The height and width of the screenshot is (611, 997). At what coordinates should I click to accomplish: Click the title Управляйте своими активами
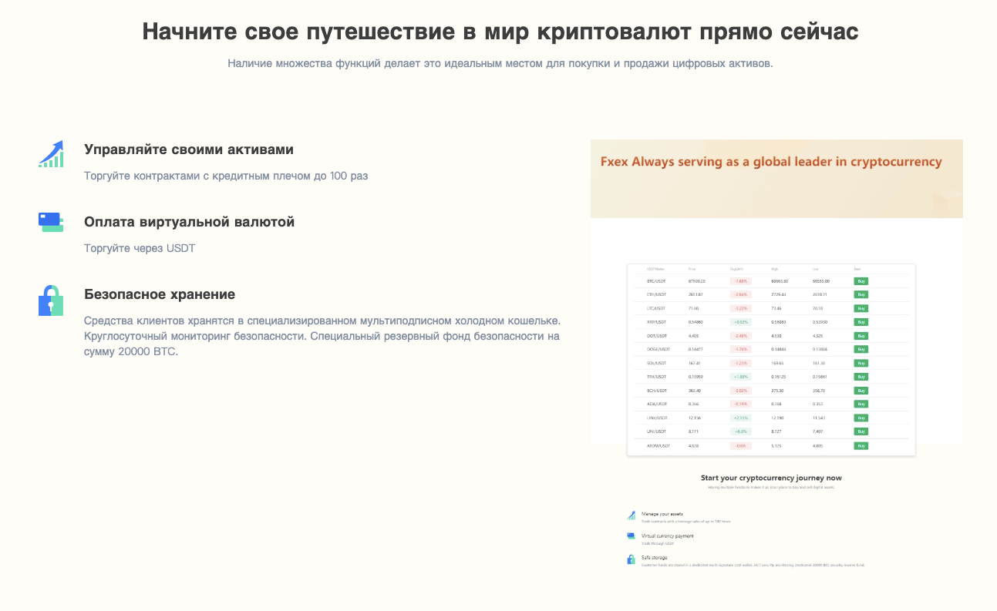tap(189, 149)
